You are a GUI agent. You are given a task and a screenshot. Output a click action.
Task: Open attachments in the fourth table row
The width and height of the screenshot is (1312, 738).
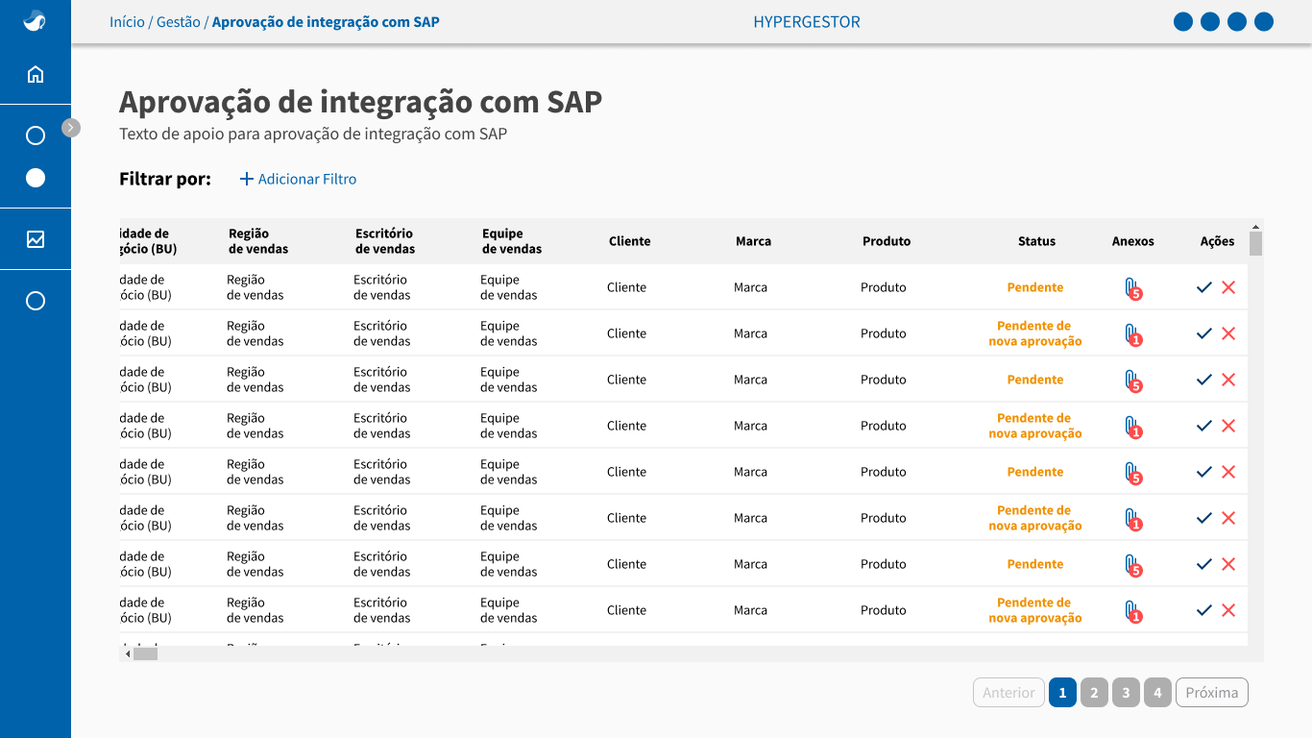point(1132,427)
